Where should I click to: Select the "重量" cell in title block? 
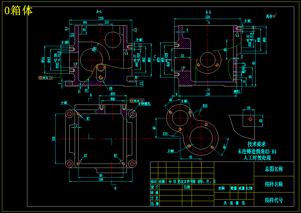242,188
